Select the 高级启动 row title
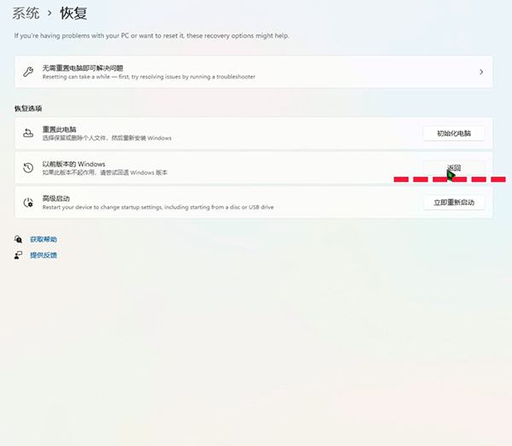 click(x=55, y=198)
